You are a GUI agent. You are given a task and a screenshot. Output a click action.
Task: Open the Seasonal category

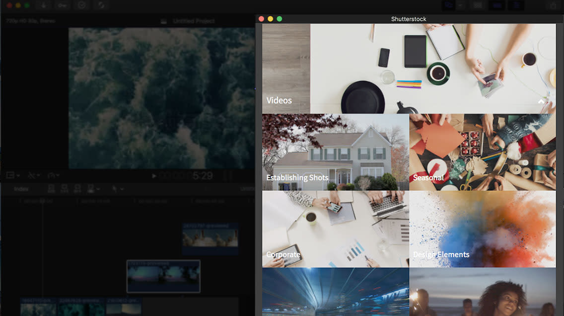tap(483, 152)
